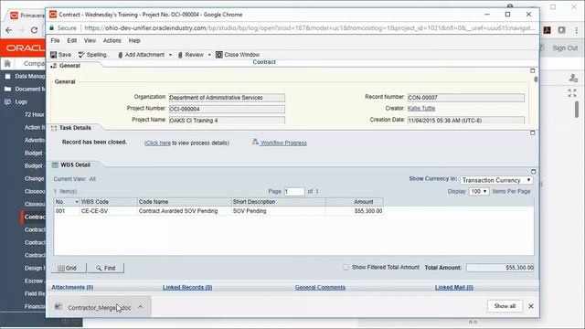Click the Grid button
This screenshot has height=329, width=585.
[69, 268]
